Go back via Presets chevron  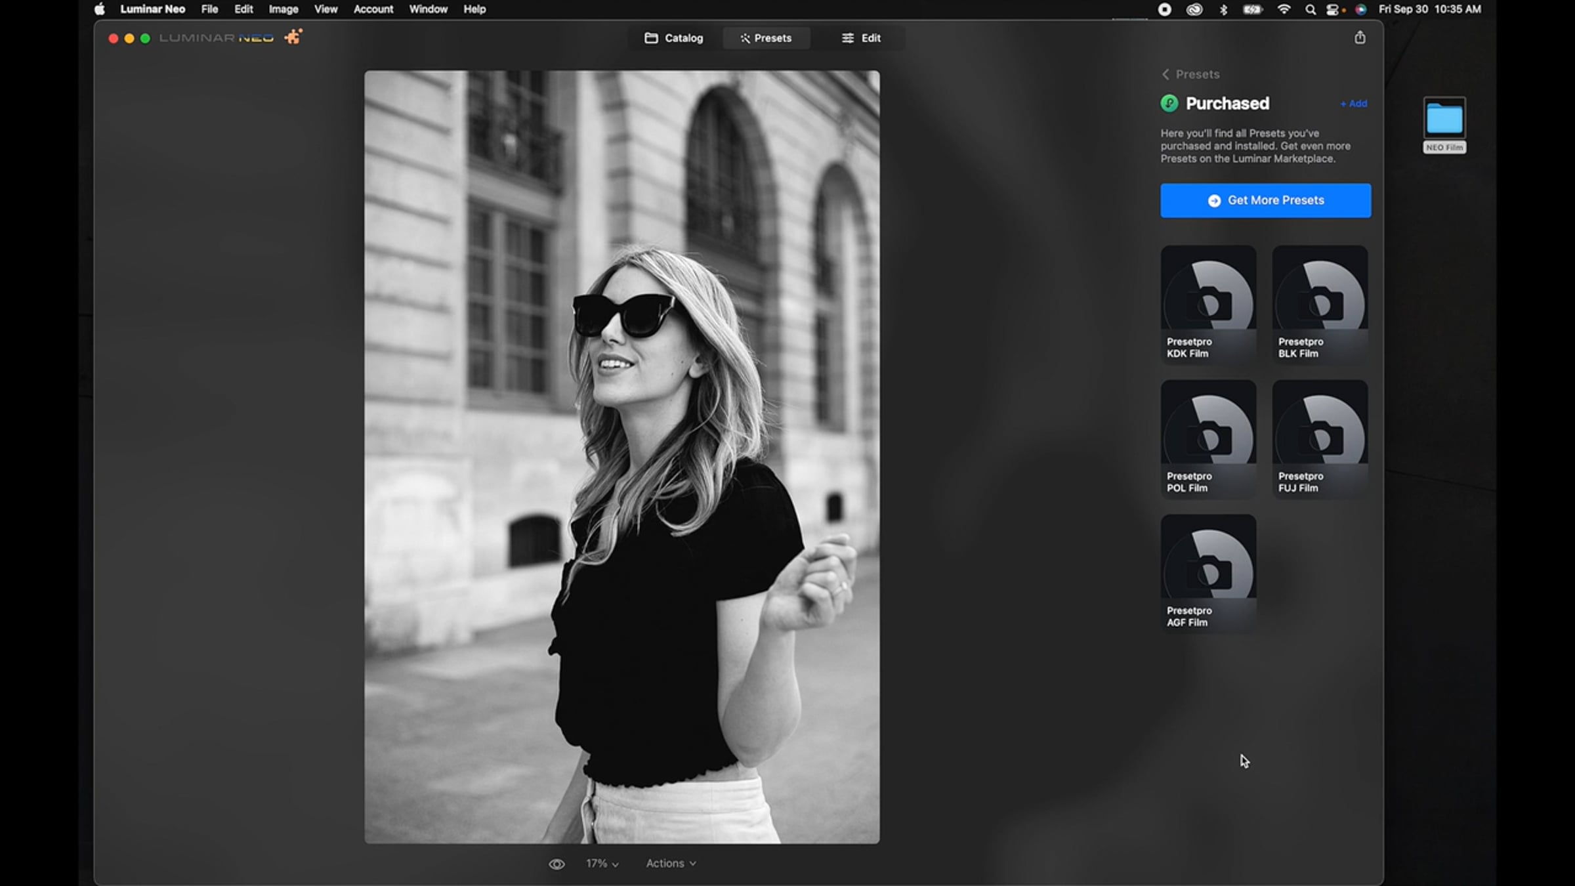(1166, 74)
